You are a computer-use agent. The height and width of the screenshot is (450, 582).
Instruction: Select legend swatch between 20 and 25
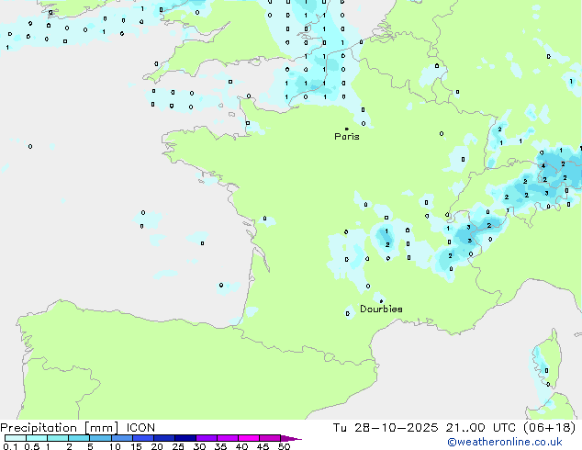click(163, 438)
